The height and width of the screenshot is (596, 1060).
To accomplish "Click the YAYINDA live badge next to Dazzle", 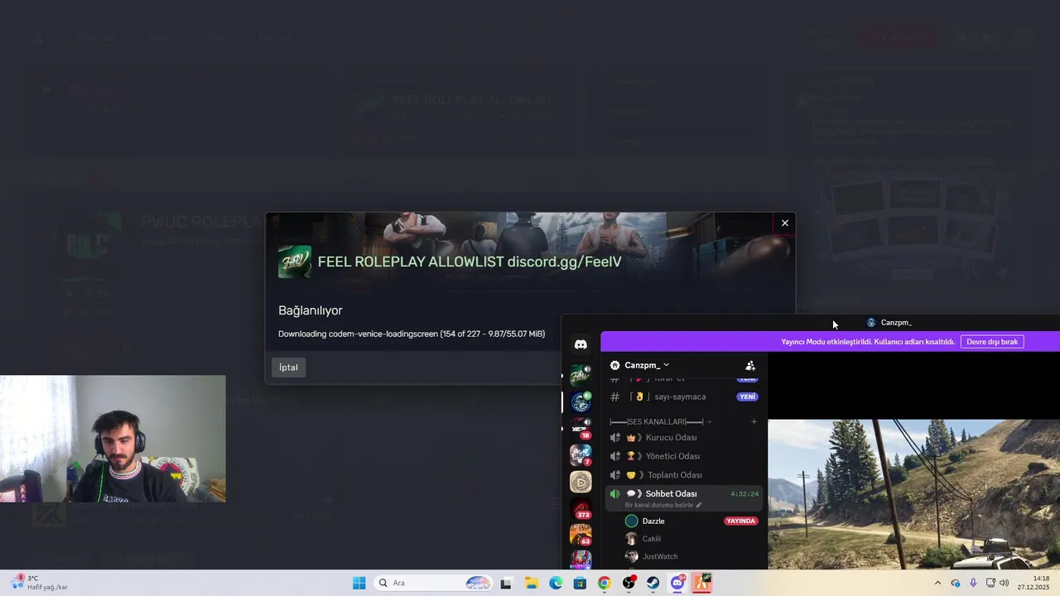I will point(741,521).
